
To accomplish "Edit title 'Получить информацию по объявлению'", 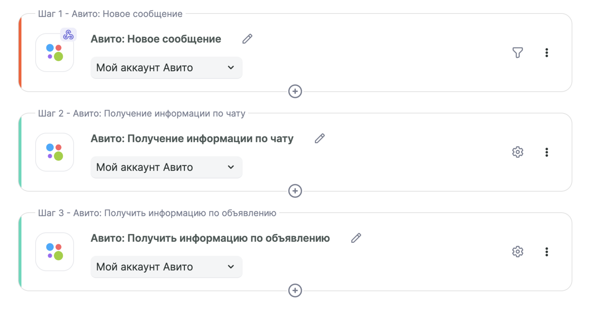I will coord(356,238).
